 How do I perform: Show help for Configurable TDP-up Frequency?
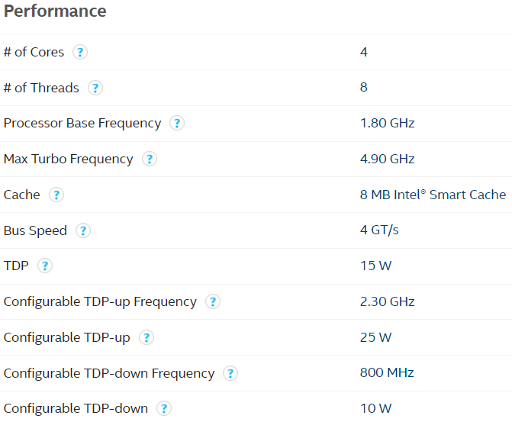tap(213, 301)
